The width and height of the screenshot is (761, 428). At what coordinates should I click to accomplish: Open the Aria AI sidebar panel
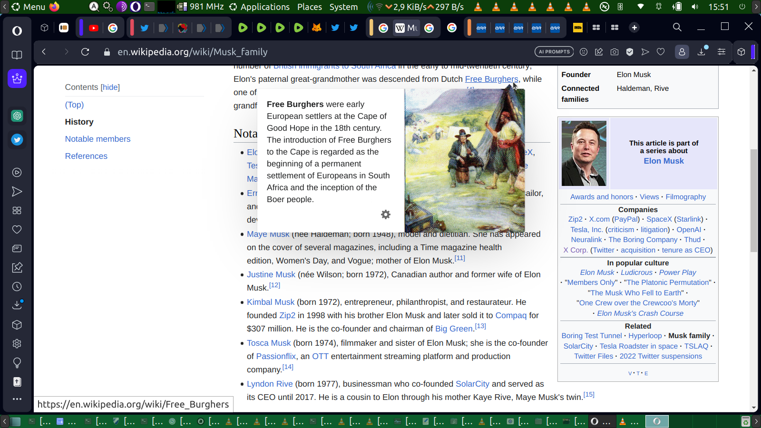point(17,78)
